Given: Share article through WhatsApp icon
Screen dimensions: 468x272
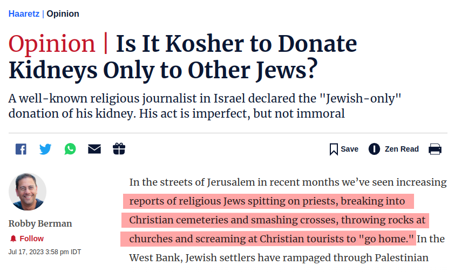Looking at the screenshot, I should click(70, 149).
